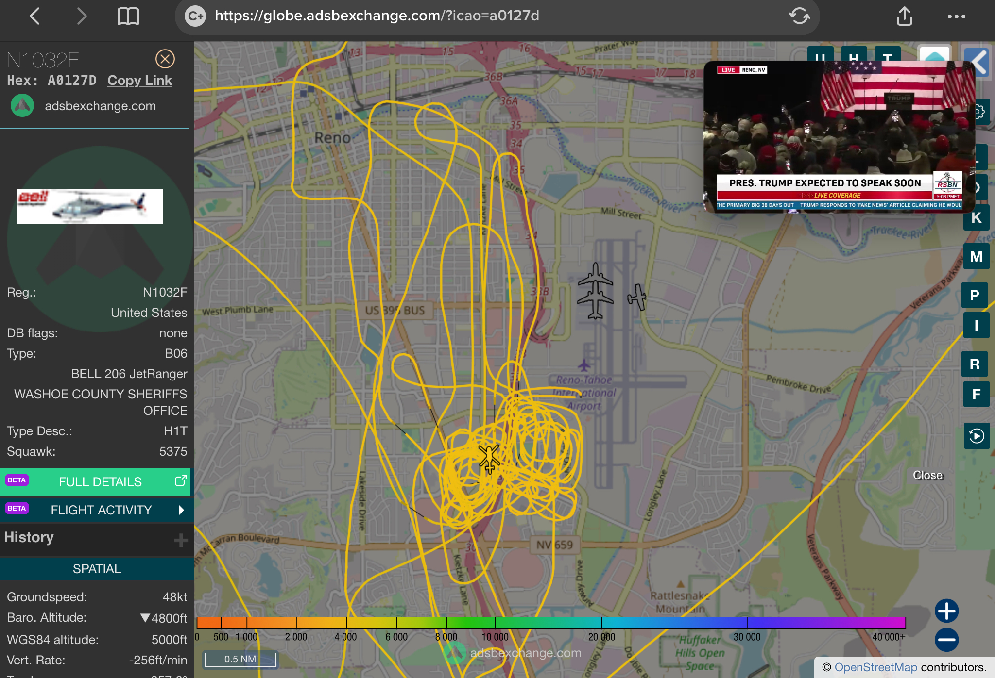Zoom out the map with minus button

[946, 640]
